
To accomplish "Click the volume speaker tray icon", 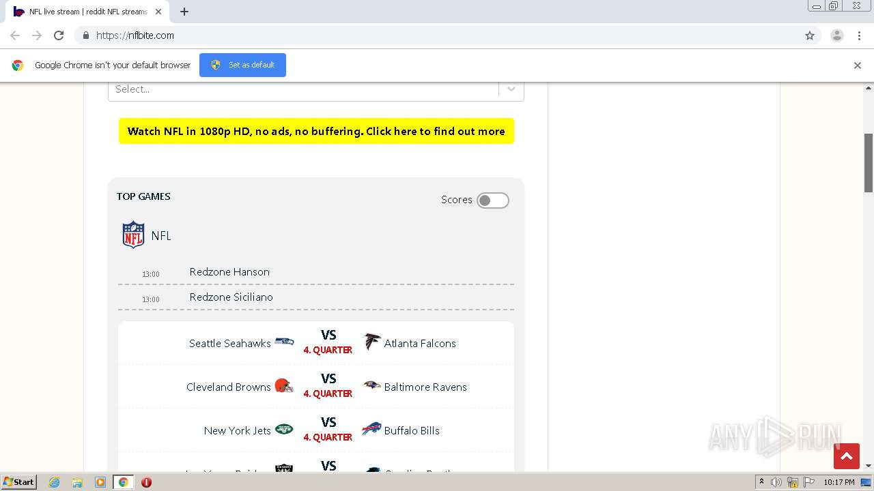I will (x=776, y=482).
